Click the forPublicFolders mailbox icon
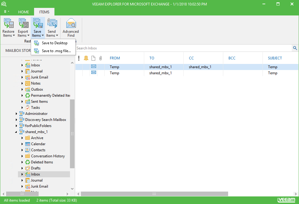Screen dimensions: 299x204 click(x=22, y=126)
